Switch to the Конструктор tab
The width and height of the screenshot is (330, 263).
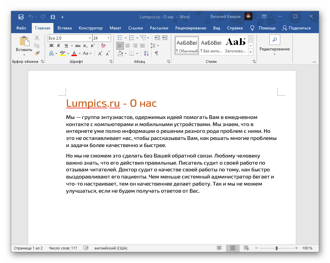pyautogui.click(x=91, y=28)
